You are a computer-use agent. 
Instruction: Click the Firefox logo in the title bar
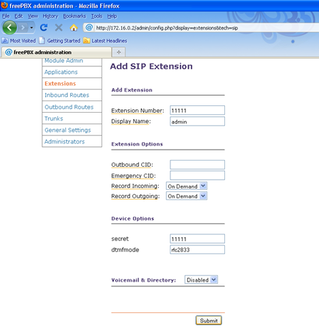(x=4, y=5)
